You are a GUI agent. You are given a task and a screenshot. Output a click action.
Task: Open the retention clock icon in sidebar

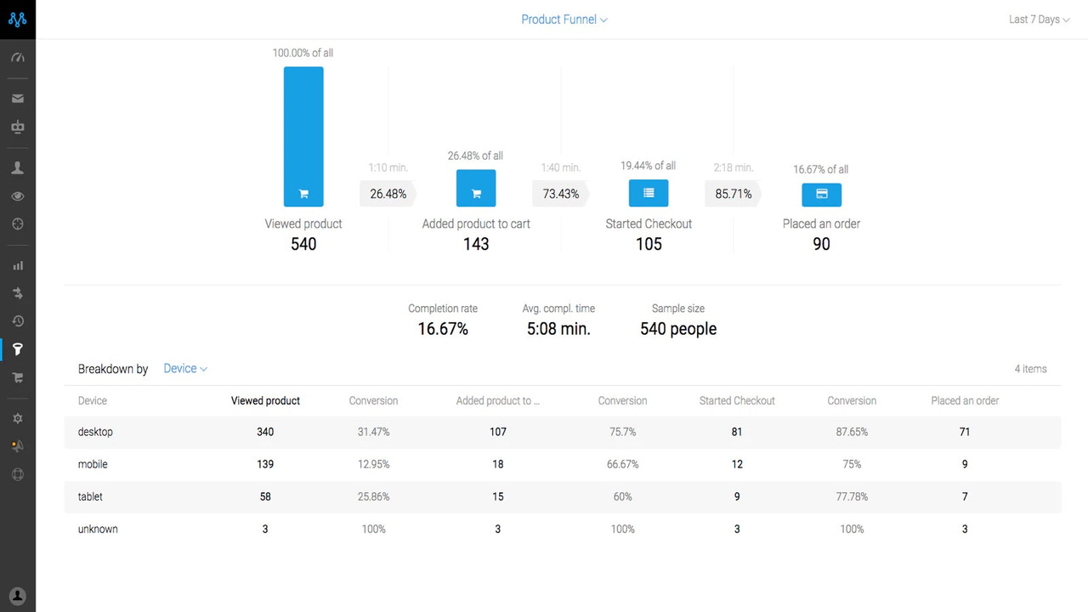click(18, 320)
